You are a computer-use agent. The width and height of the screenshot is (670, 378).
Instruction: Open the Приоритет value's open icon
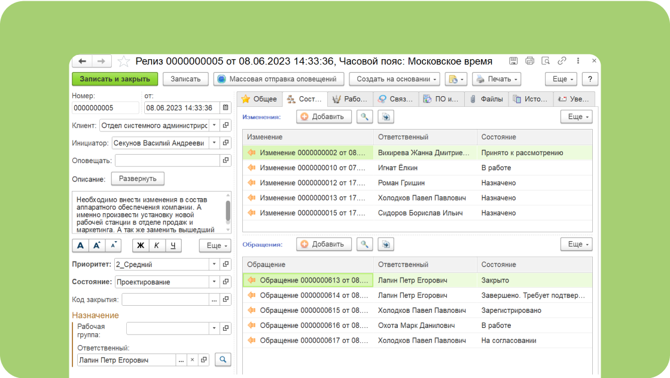point(226,264)
